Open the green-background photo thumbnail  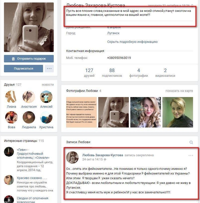point(178,112)
